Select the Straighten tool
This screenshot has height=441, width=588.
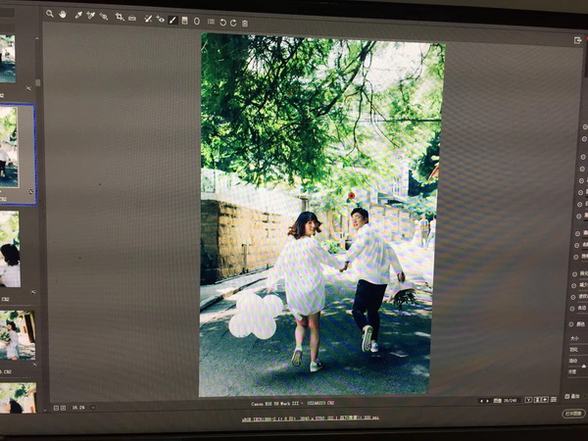(132, 18)
